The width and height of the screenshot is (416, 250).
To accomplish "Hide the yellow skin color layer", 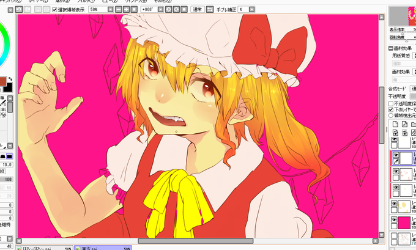I will tap(394, 204).
